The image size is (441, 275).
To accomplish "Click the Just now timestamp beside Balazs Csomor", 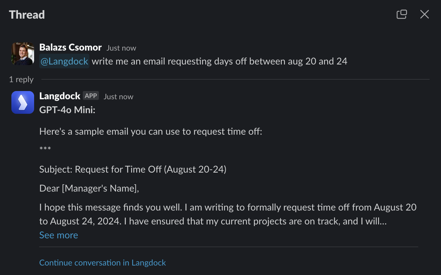I will pos(121,48).
